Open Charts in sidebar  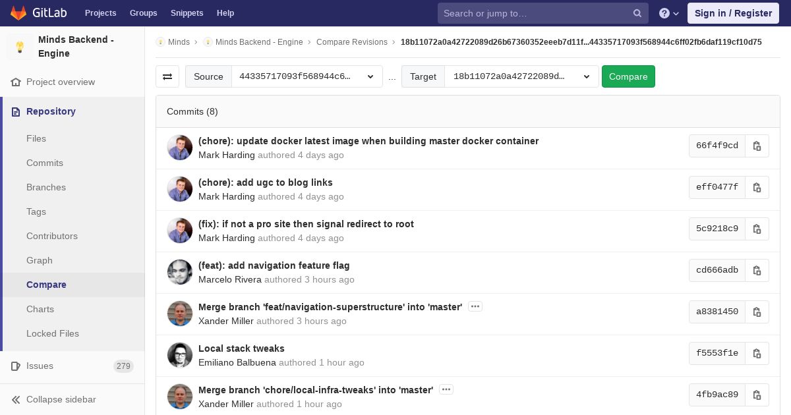pyautogui.click(x=40, y=310)
